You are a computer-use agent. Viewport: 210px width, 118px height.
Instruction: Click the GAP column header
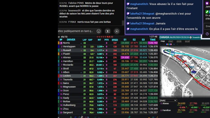(90, 40)
